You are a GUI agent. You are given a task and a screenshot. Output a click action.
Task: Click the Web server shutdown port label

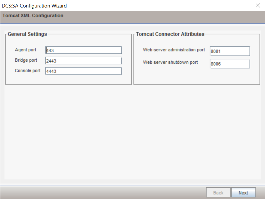170,63
